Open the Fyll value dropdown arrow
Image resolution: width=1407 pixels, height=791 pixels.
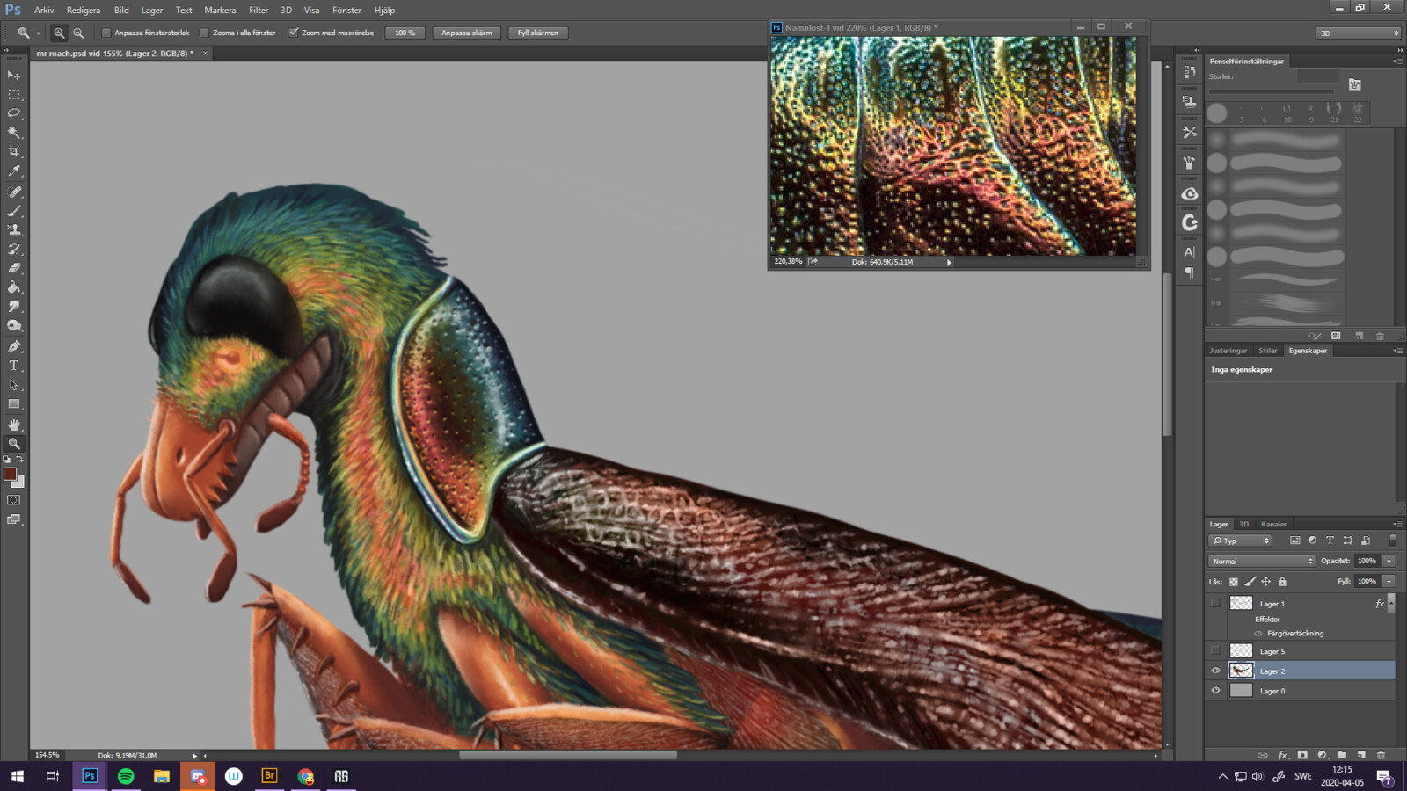(1389, 581)
